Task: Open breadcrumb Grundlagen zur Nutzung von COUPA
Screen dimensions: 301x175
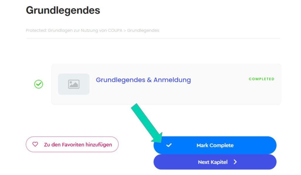Action: pyautogui.click(x=85, y=30)
